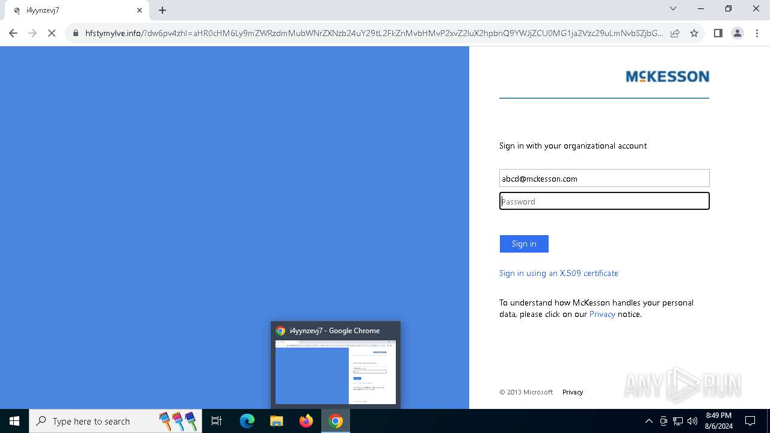Select the Chrome window preview thumbnail

click(x=336, y=372)
